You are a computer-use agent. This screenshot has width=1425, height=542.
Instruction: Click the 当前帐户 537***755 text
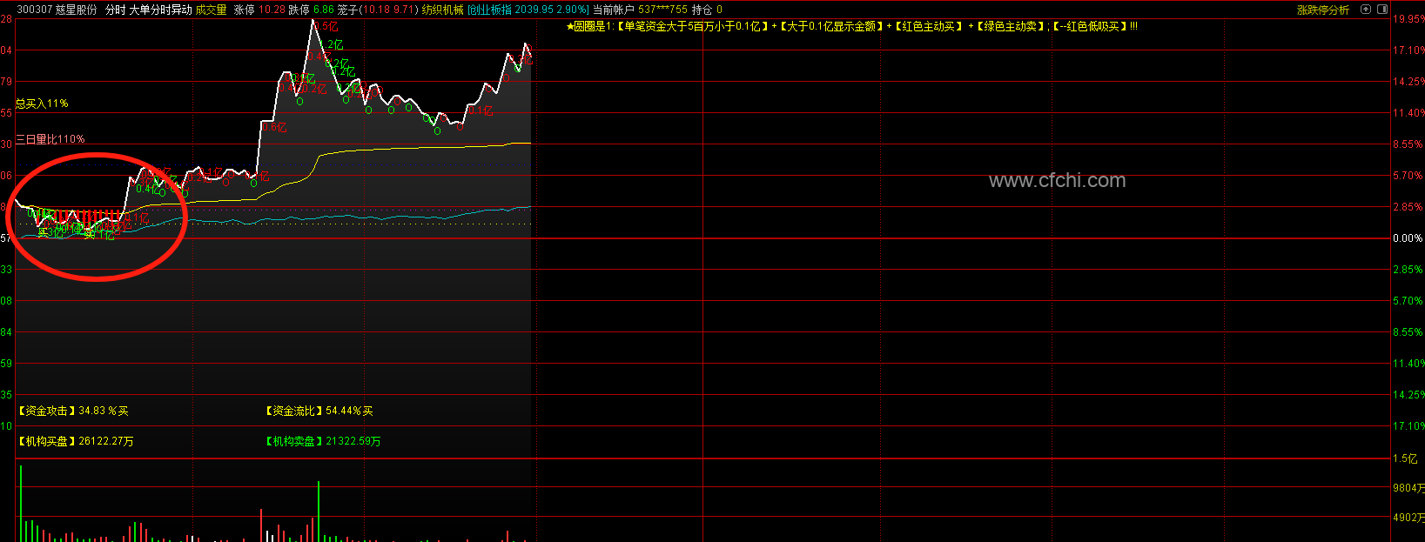(640, 10)
